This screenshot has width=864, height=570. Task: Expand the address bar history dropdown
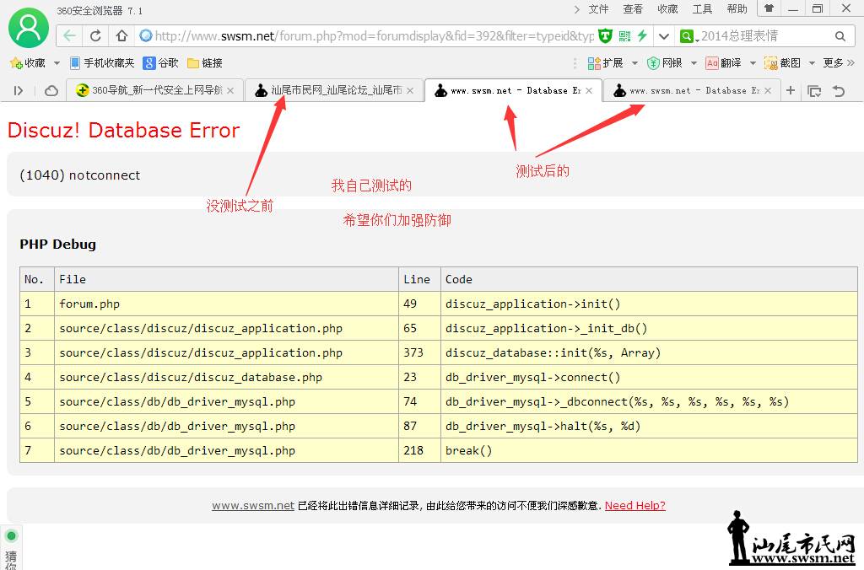[664, 36]
